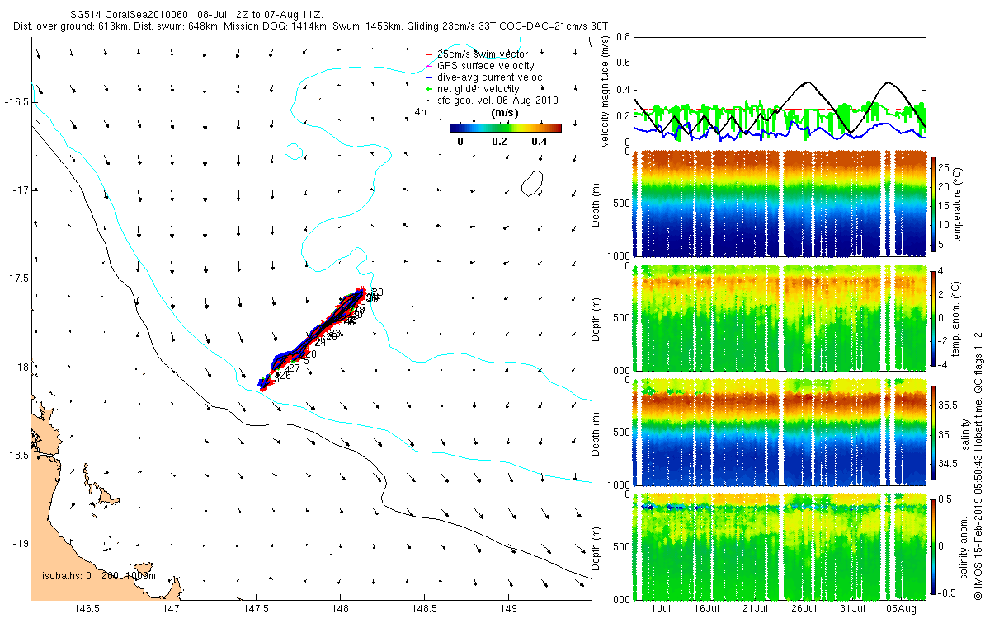990x618 pixels.
Task: Click the 'velocity magnitude (m/s)' axis label
Action: click(606, 90)
